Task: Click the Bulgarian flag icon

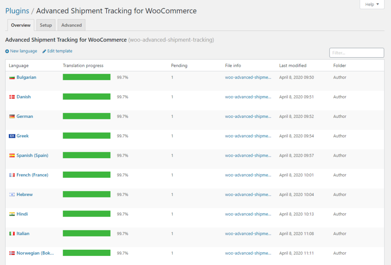Action: click(x=12, y=77)
